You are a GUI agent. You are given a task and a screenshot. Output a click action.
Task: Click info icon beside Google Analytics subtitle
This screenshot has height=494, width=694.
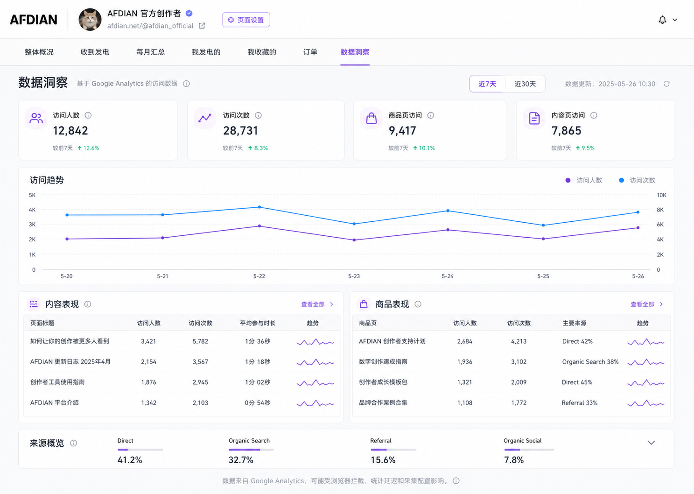coord(186,84)
